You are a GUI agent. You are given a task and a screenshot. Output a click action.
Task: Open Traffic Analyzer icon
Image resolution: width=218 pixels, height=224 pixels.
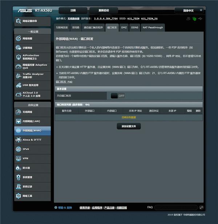(19, 76)
